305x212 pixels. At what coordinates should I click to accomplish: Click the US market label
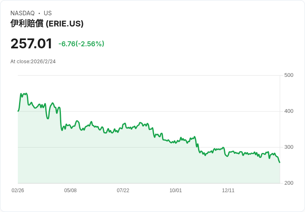tap(48, 13)
